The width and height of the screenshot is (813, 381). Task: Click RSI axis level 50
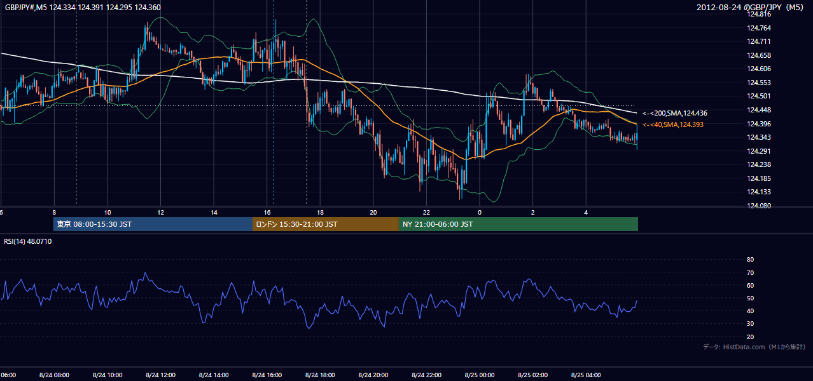pos(750,298)
